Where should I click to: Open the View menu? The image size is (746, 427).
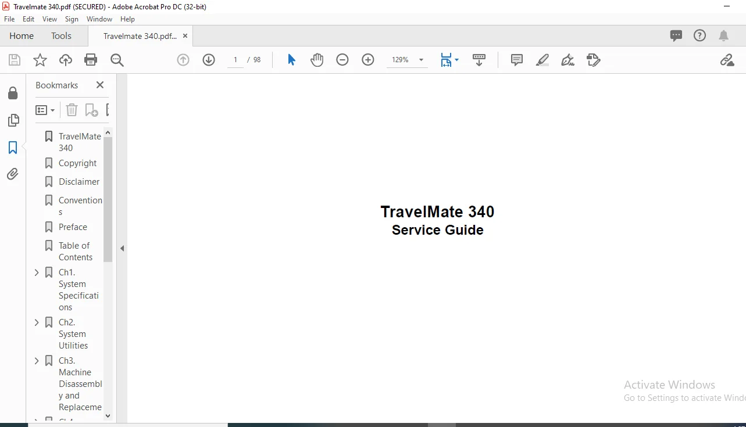coord(49,19)
